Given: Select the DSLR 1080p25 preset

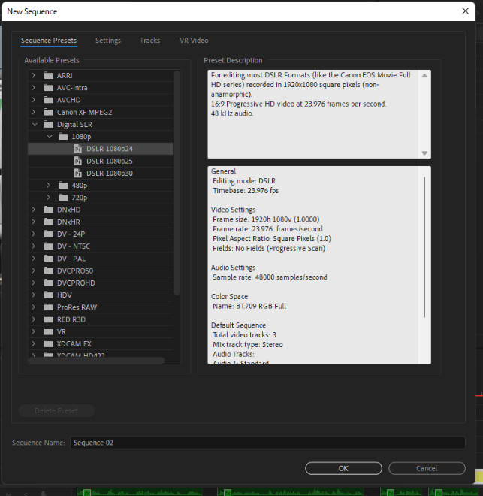Looking at the screenshot, I should point(101,161).
